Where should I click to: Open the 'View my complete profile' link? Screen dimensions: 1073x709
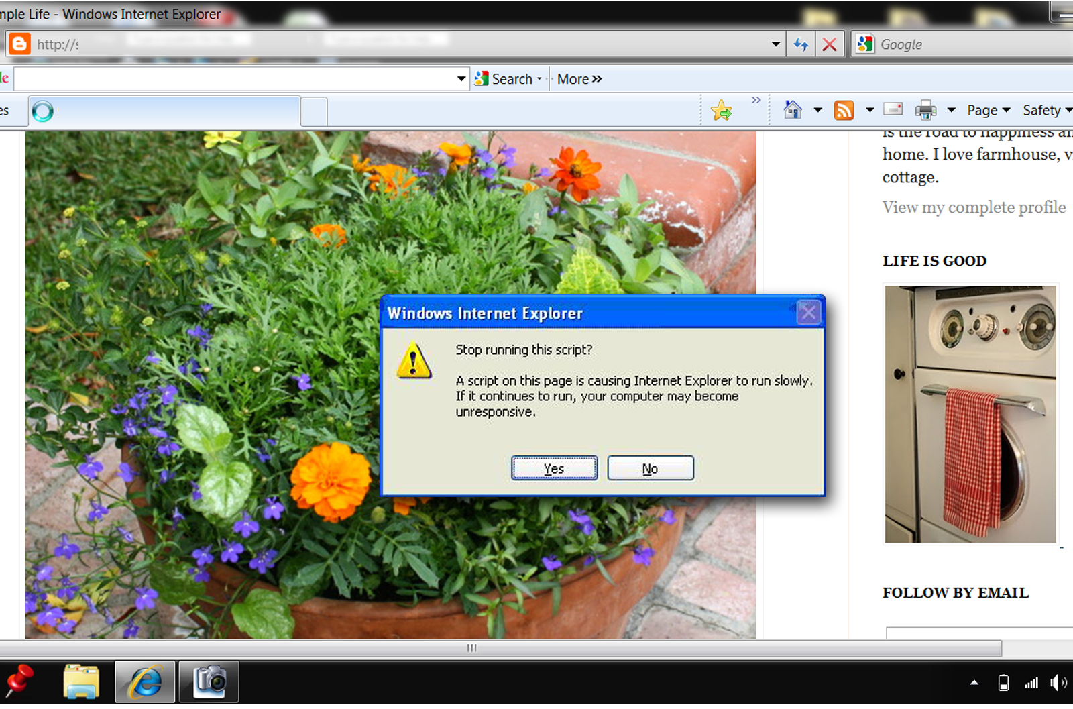[x=974, y=207]
